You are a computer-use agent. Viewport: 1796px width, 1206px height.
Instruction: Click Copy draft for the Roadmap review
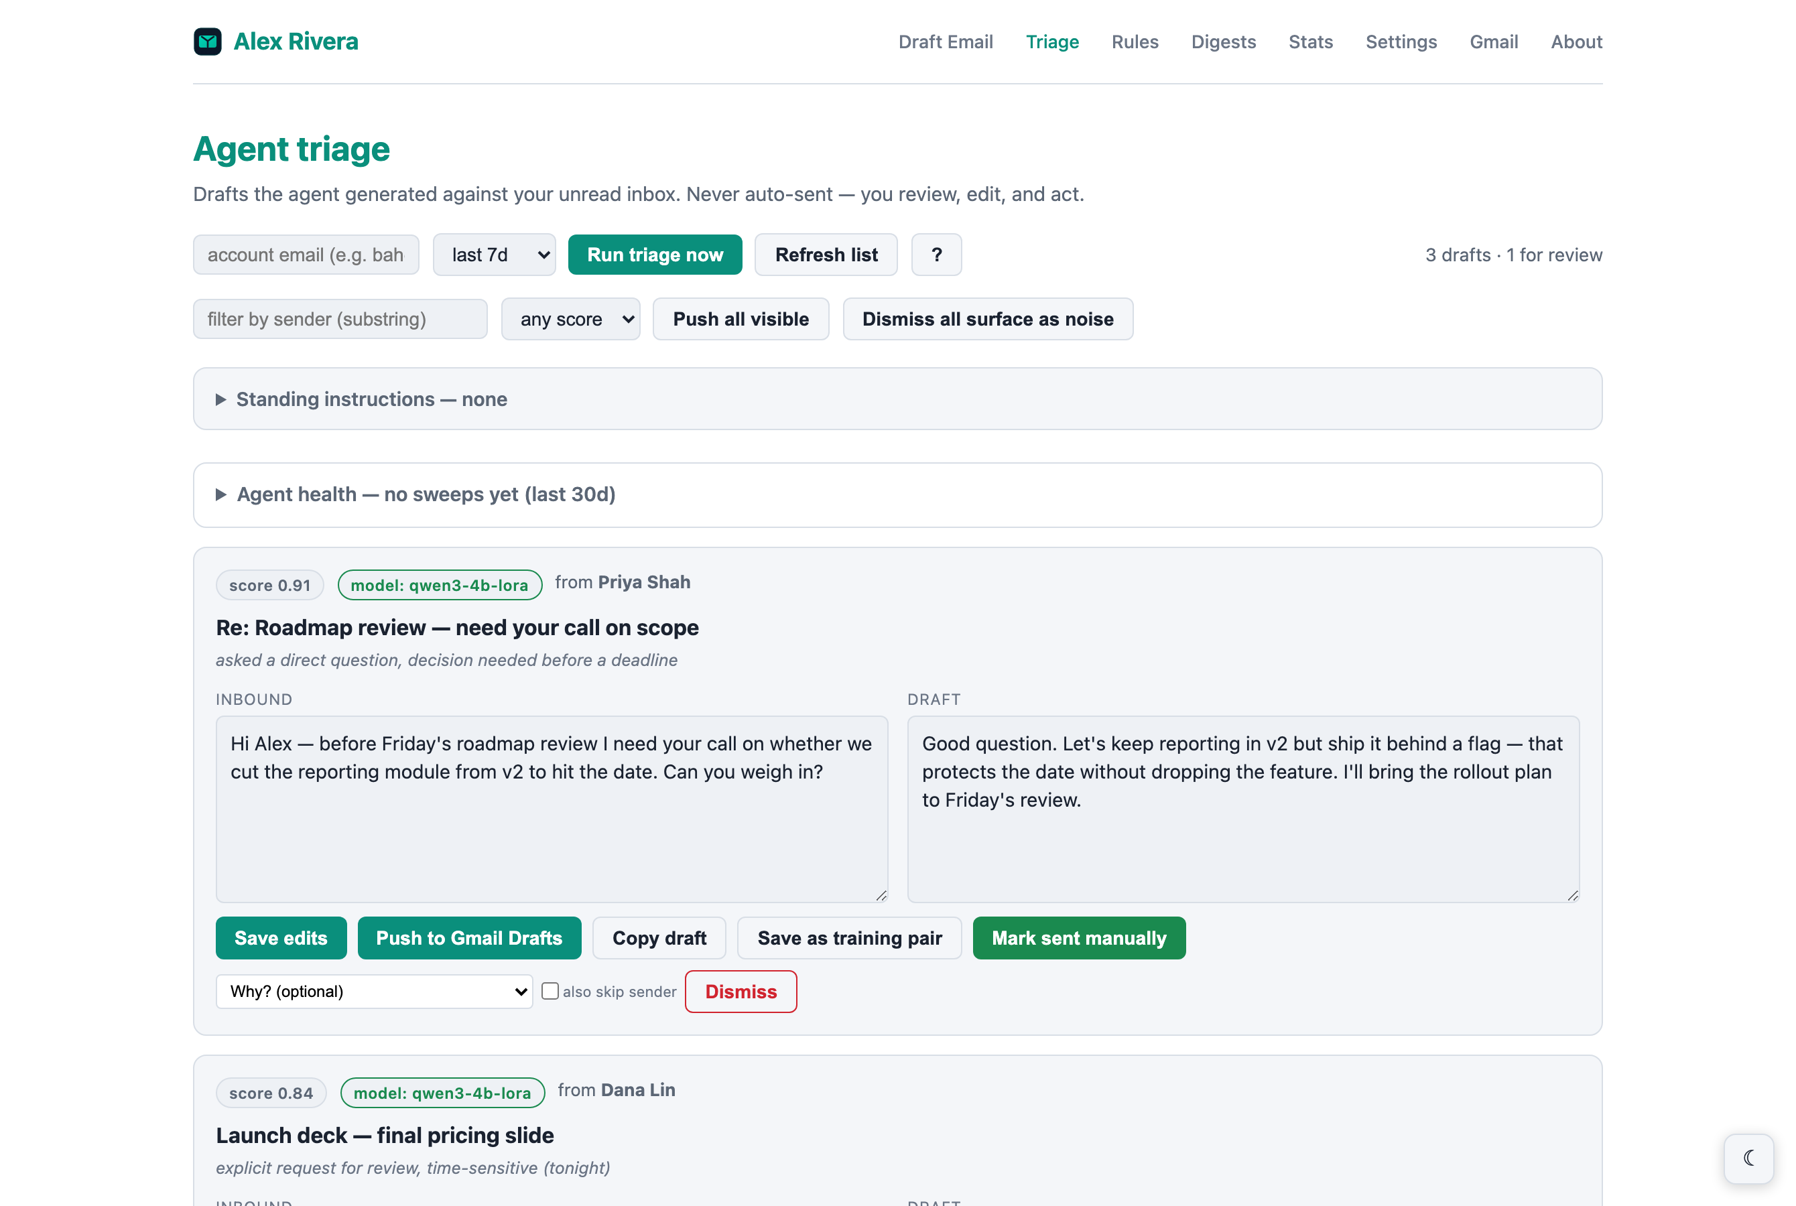659,937
